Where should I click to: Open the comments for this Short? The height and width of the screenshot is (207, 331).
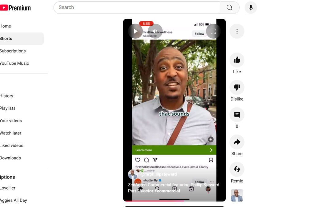(237, 115)
